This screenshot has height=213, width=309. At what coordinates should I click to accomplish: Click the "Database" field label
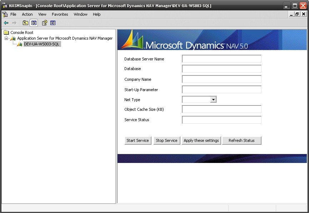pyautogui.click(x=133, y=69)
